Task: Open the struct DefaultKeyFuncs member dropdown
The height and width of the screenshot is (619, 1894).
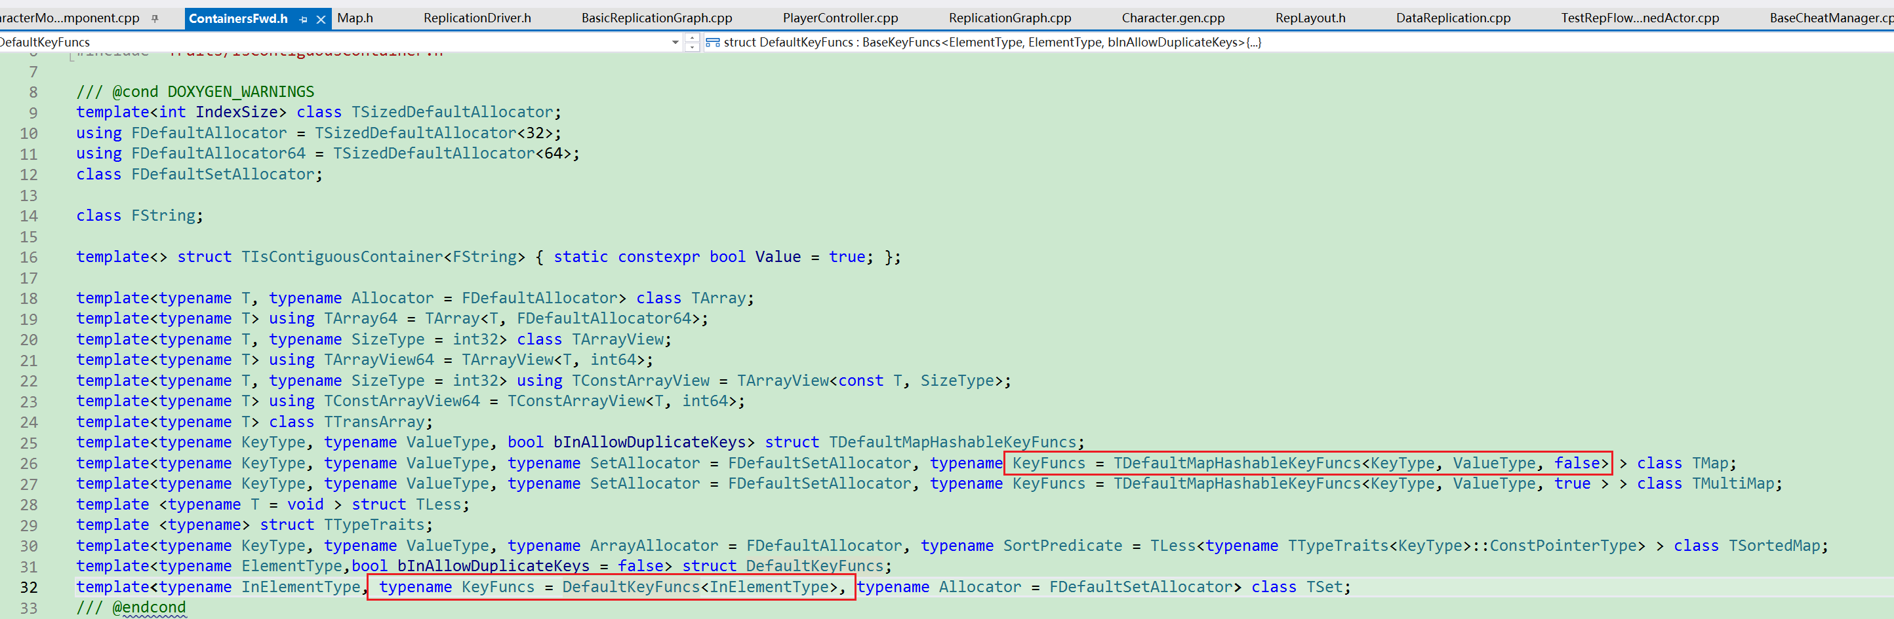Action: 1298,43
